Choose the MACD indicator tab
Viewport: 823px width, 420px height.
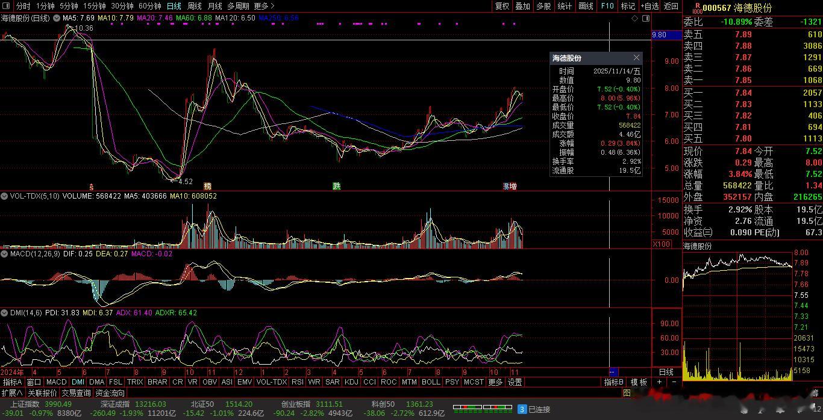tap(56, 382)
